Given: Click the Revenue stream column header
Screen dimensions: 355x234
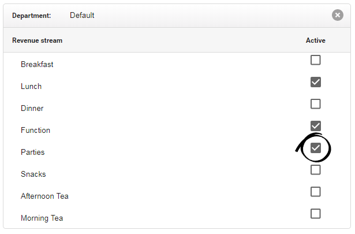Looking at the screenshot, I should coord(37,40).
